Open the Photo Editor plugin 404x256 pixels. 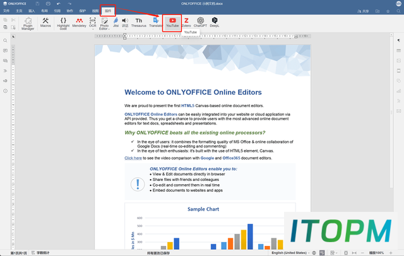104,23
